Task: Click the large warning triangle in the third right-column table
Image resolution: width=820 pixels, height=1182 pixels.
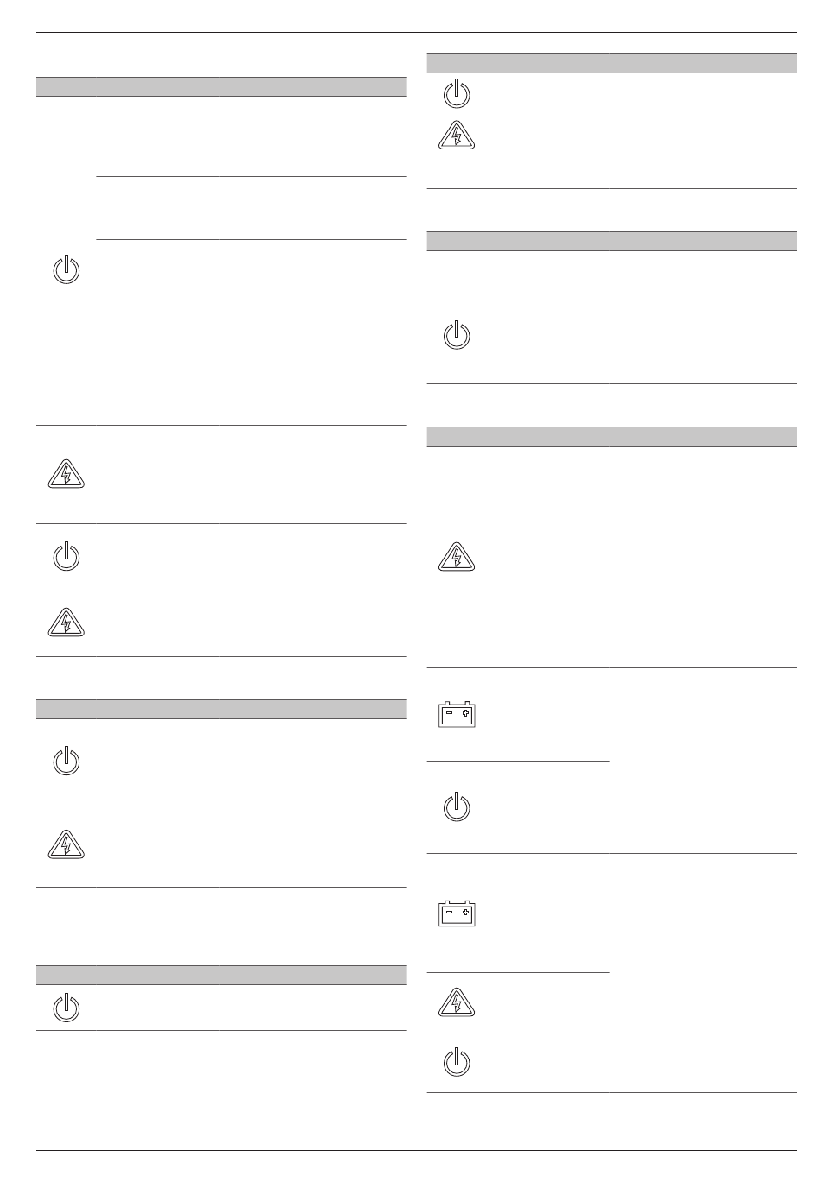Action: click(x=457, y=558)
